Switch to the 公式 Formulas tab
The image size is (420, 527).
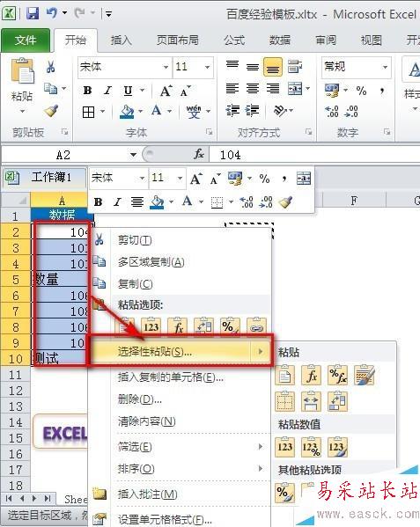234,40
